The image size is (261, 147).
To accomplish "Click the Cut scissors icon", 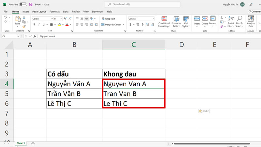I will (24, 17).
